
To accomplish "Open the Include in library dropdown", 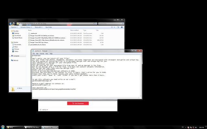I will (x=26, y=27).
